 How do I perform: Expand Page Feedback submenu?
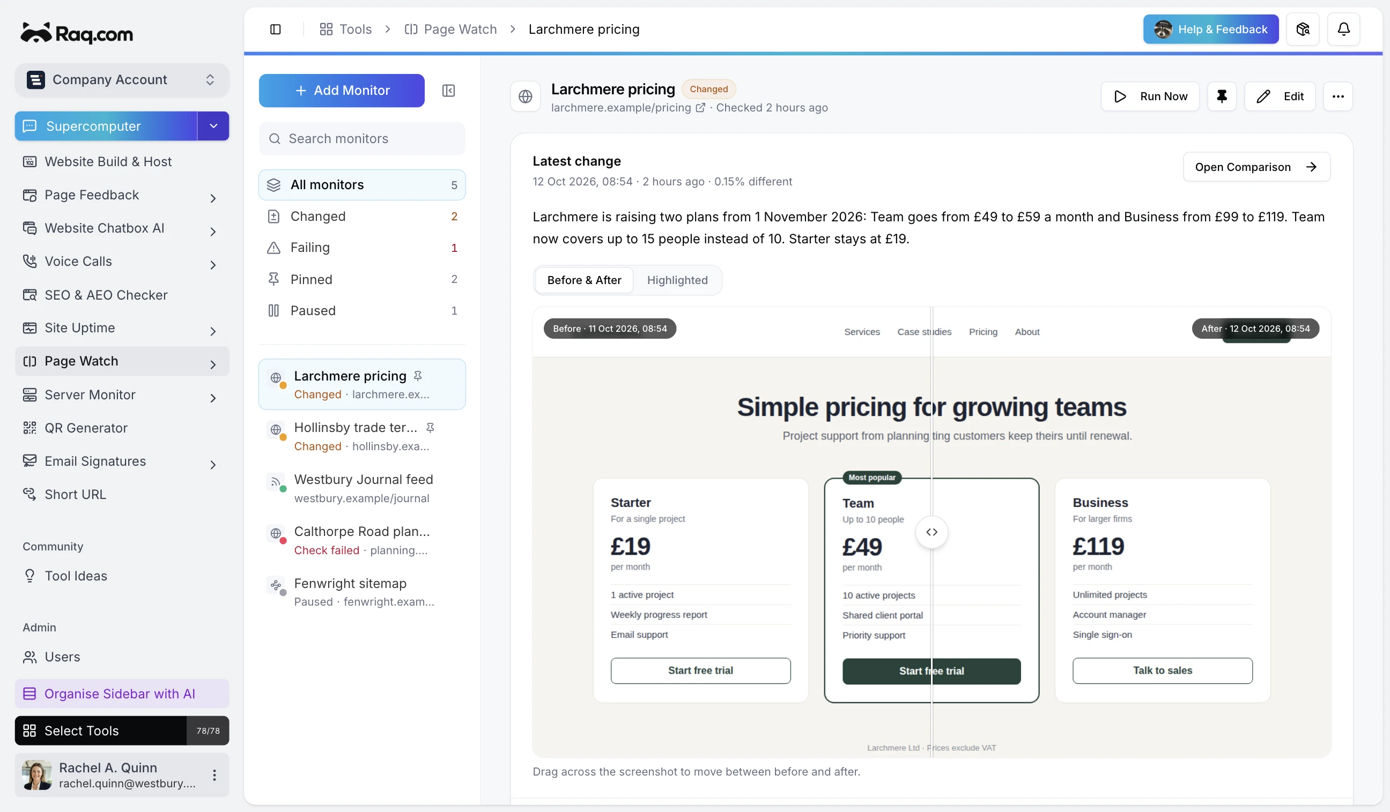pos(213,198)
